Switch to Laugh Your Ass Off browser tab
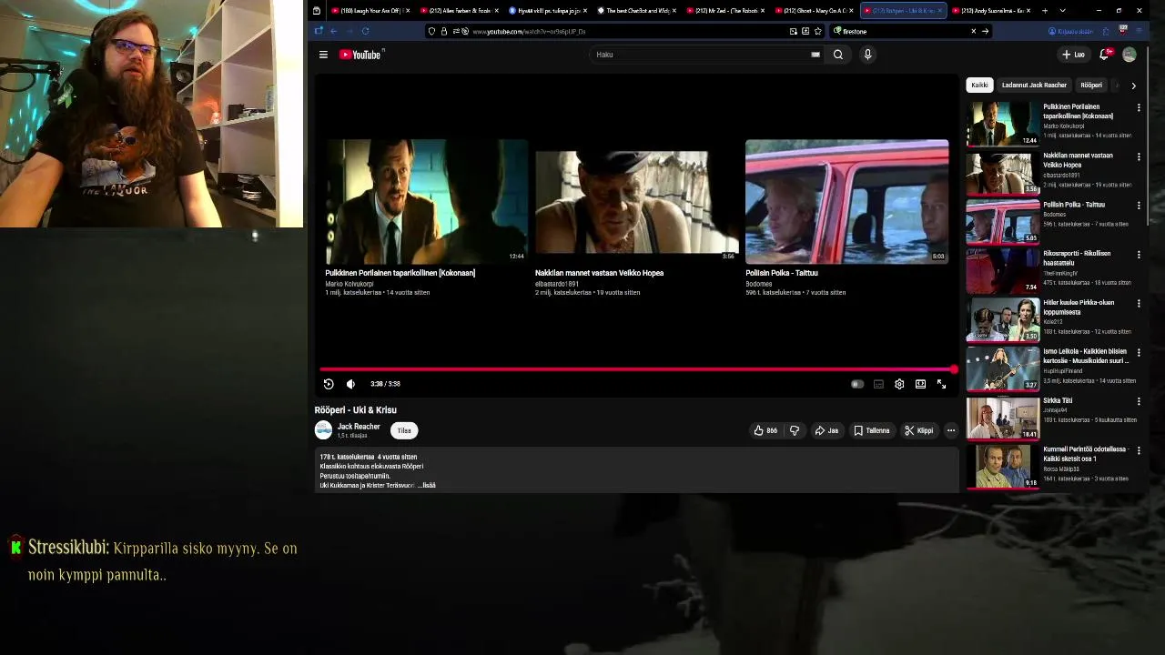1165x655 pixels. coord(370,11)
